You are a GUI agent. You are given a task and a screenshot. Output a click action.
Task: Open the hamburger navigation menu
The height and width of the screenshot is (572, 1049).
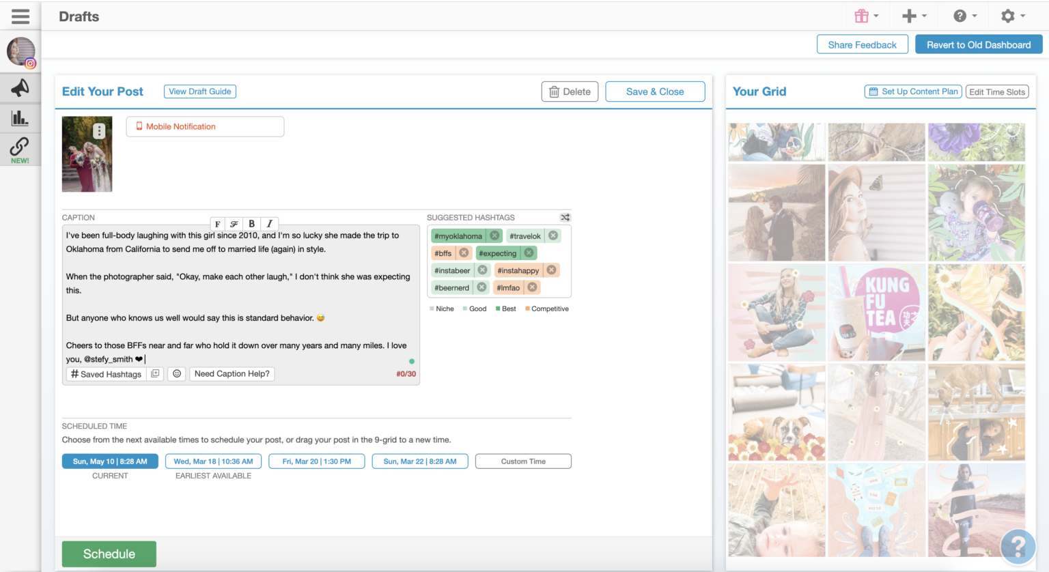20,16
